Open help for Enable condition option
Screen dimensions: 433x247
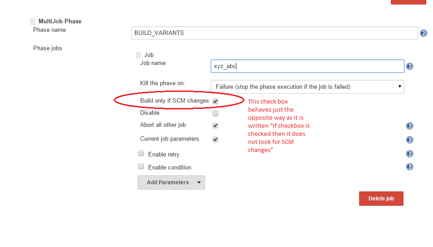click(409, 167)
